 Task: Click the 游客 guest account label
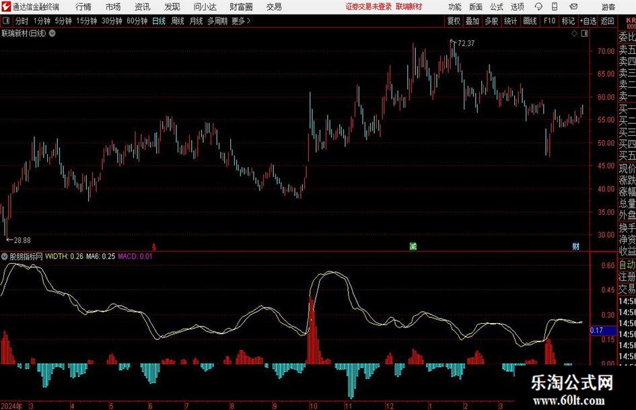point(608,7)
